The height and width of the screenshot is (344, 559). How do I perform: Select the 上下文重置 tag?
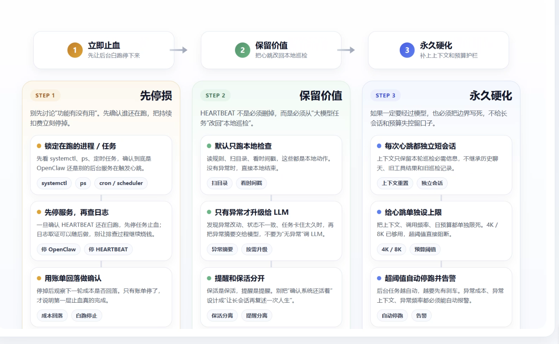[x=395, y=183]
